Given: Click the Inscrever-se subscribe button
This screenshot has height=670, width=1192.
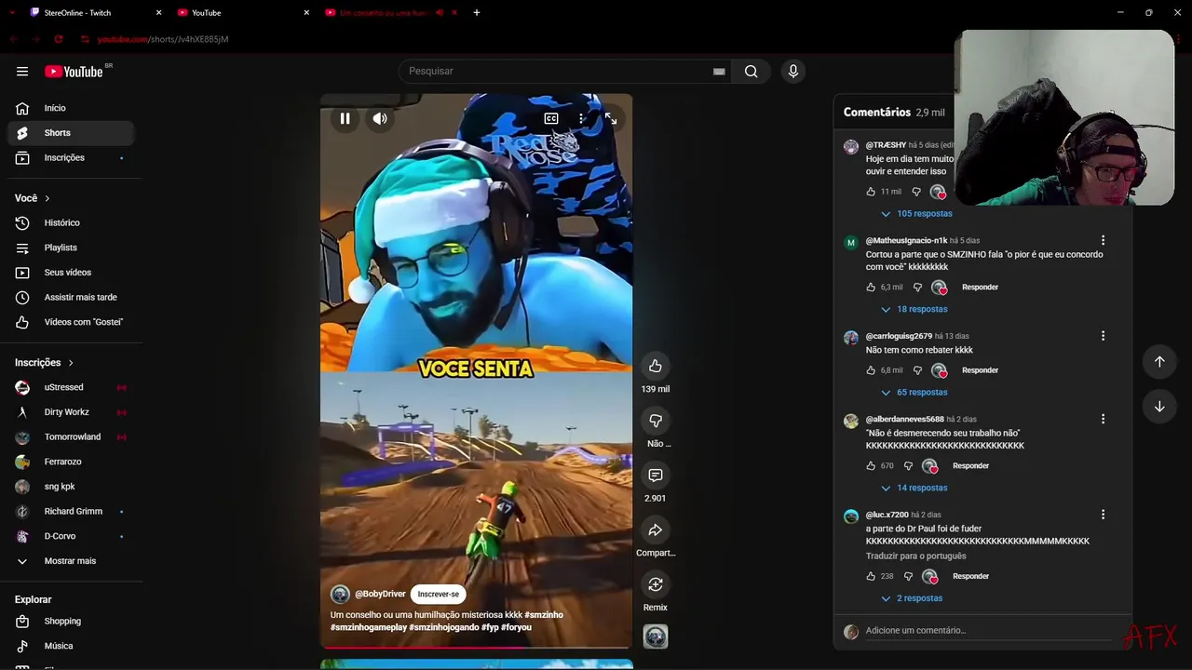Looking at the screenshot, I should (438, 594).
